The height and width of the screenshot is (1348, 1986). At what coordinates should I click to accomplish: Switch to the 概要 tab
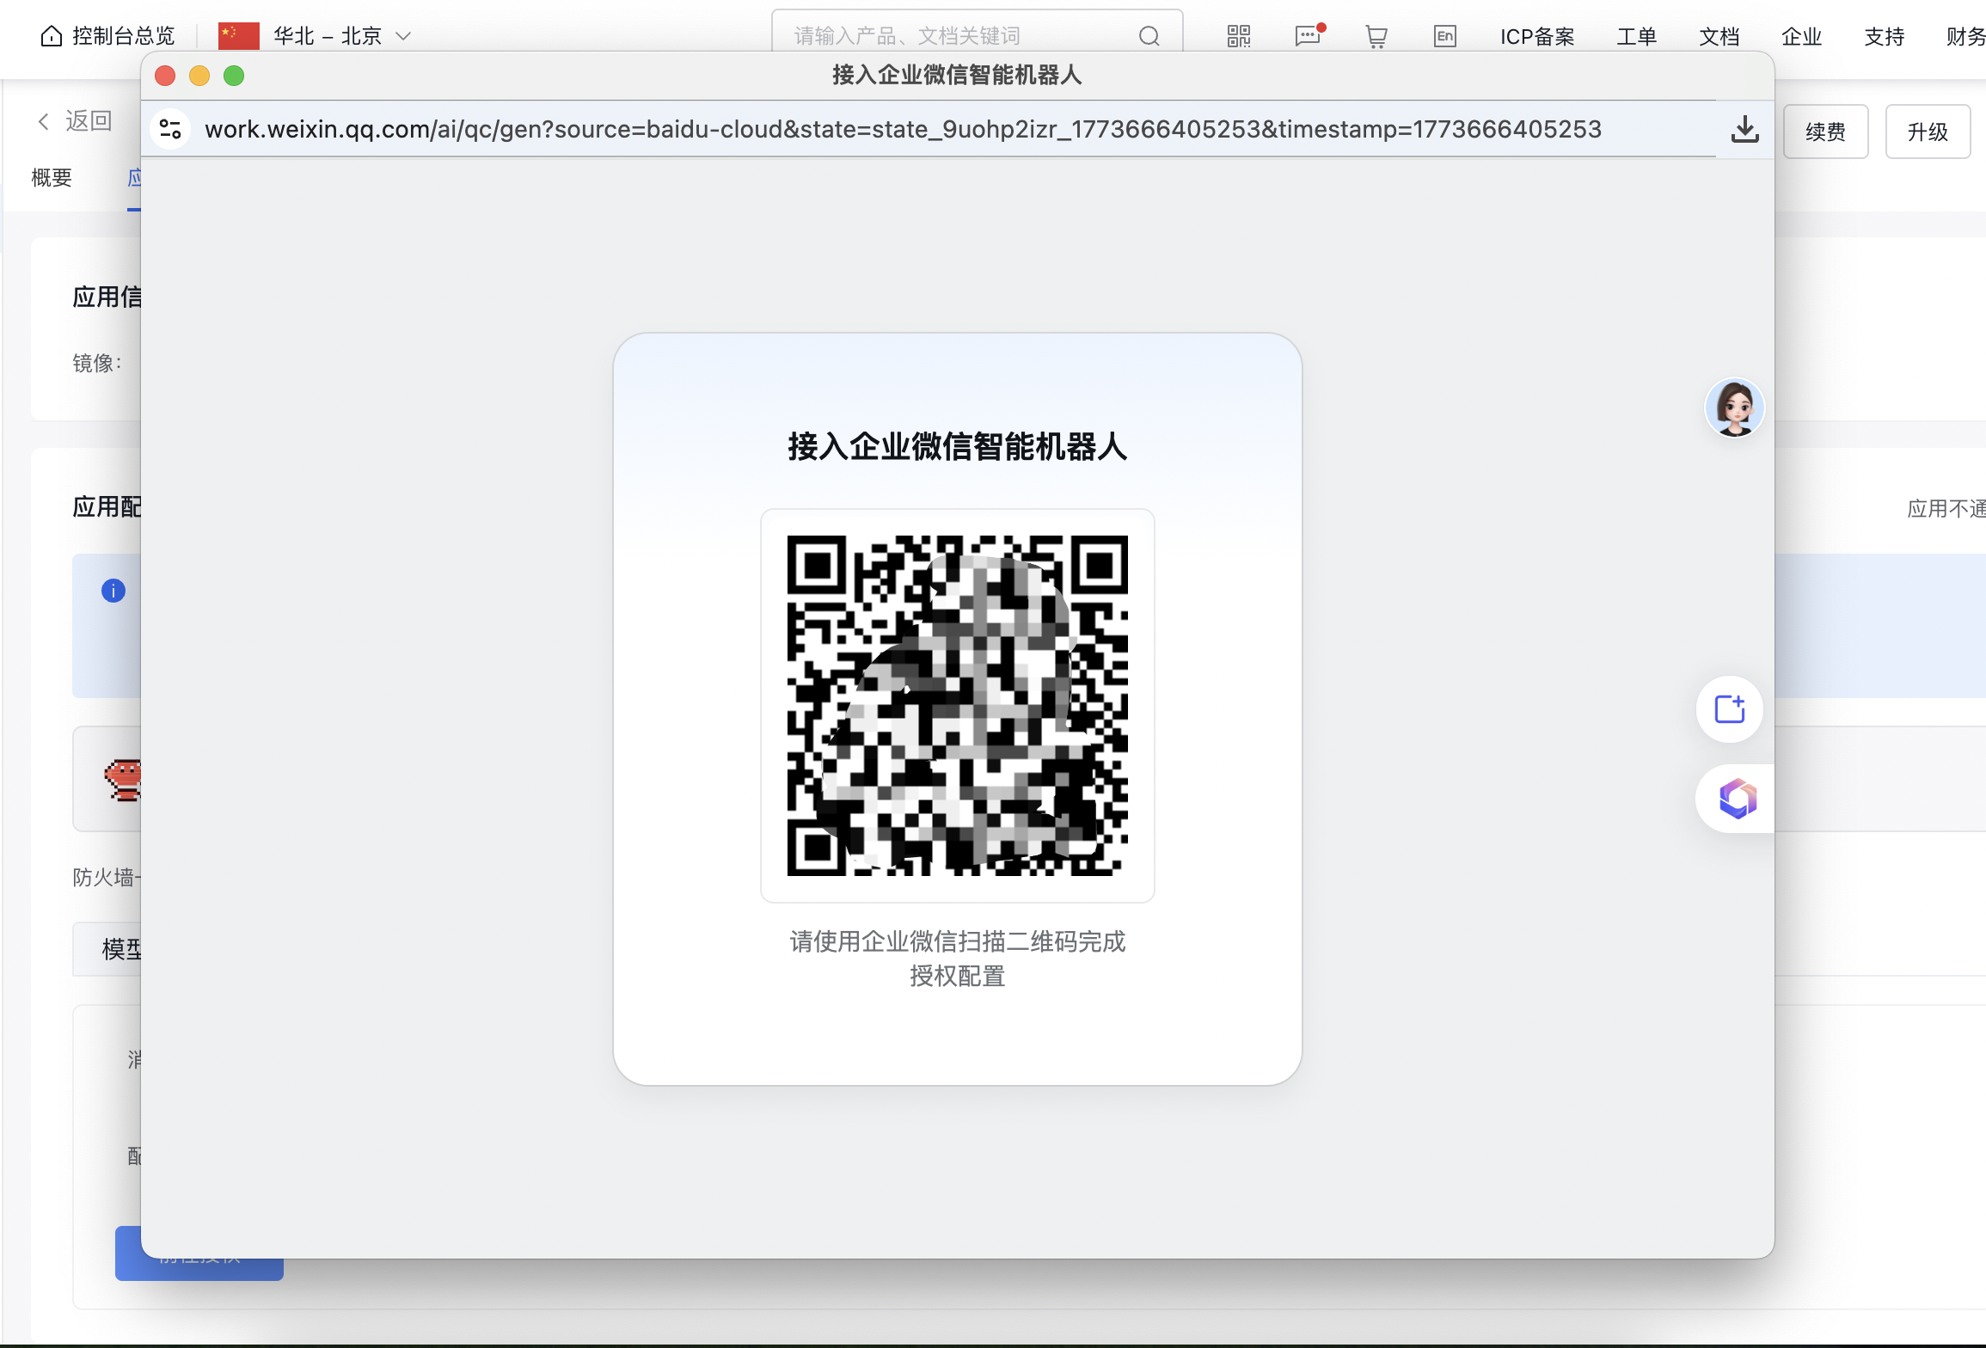[52, 178]
